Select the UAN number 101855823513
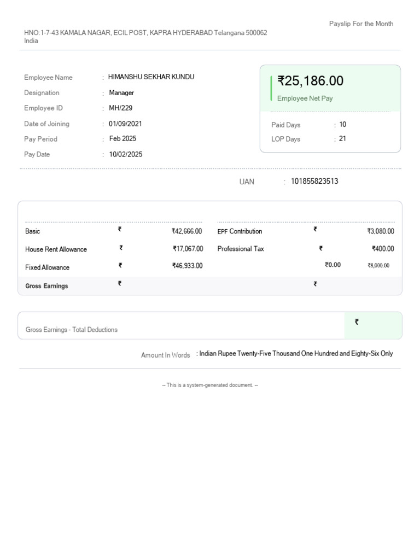 314,182
